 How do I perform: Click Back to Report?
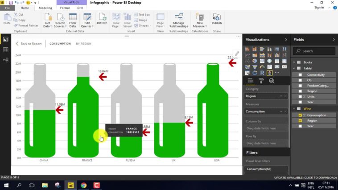pos(28,44)
